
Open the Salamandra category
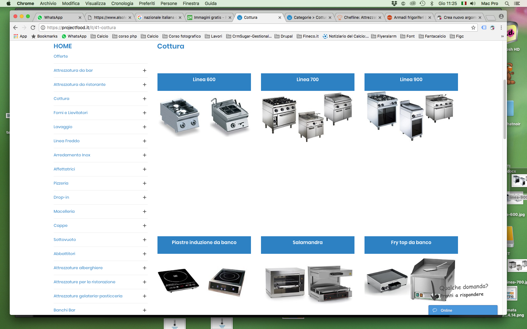pos(308,245)
